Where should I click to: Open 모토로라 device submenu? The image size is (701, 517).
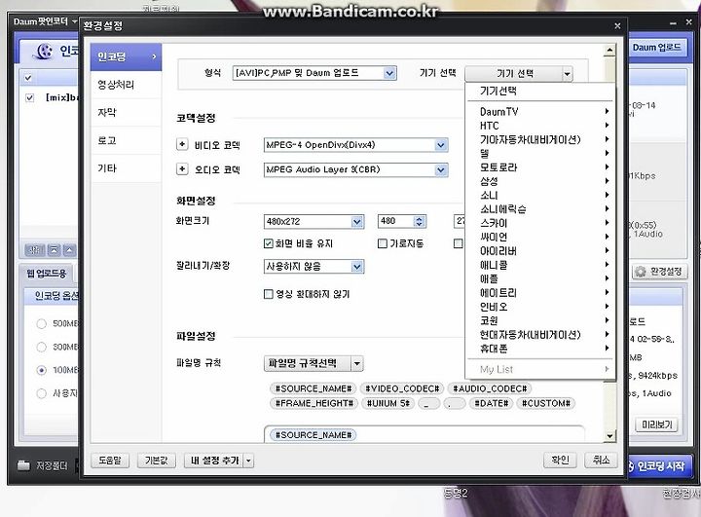pyautogui.click(x=540, y=167)
